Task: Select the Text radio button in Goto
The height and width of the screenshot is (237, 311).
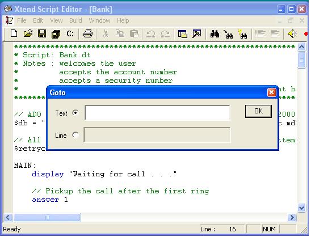Action: [75, 113]
